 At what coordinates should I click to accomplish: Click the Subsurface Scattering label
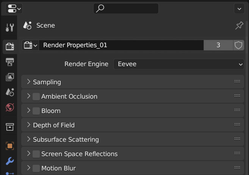tap(66, 140)
